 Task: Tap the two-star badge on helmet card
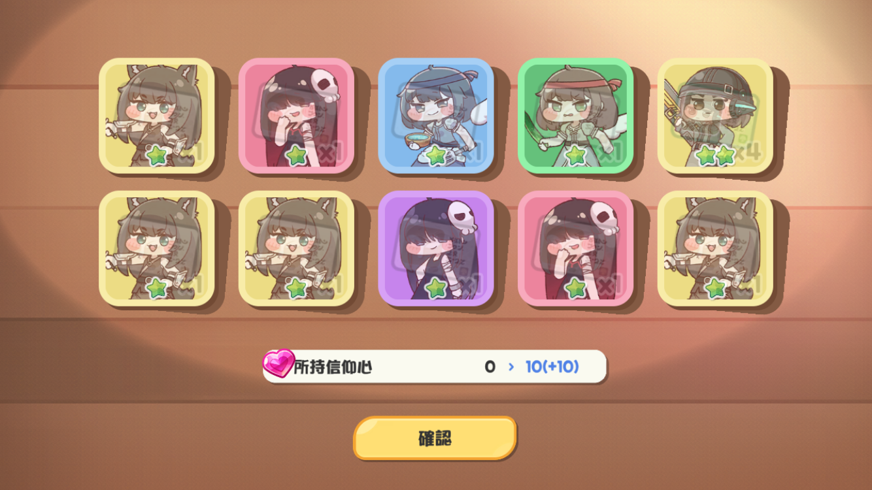pyautogui.click(x=715, y=155)
